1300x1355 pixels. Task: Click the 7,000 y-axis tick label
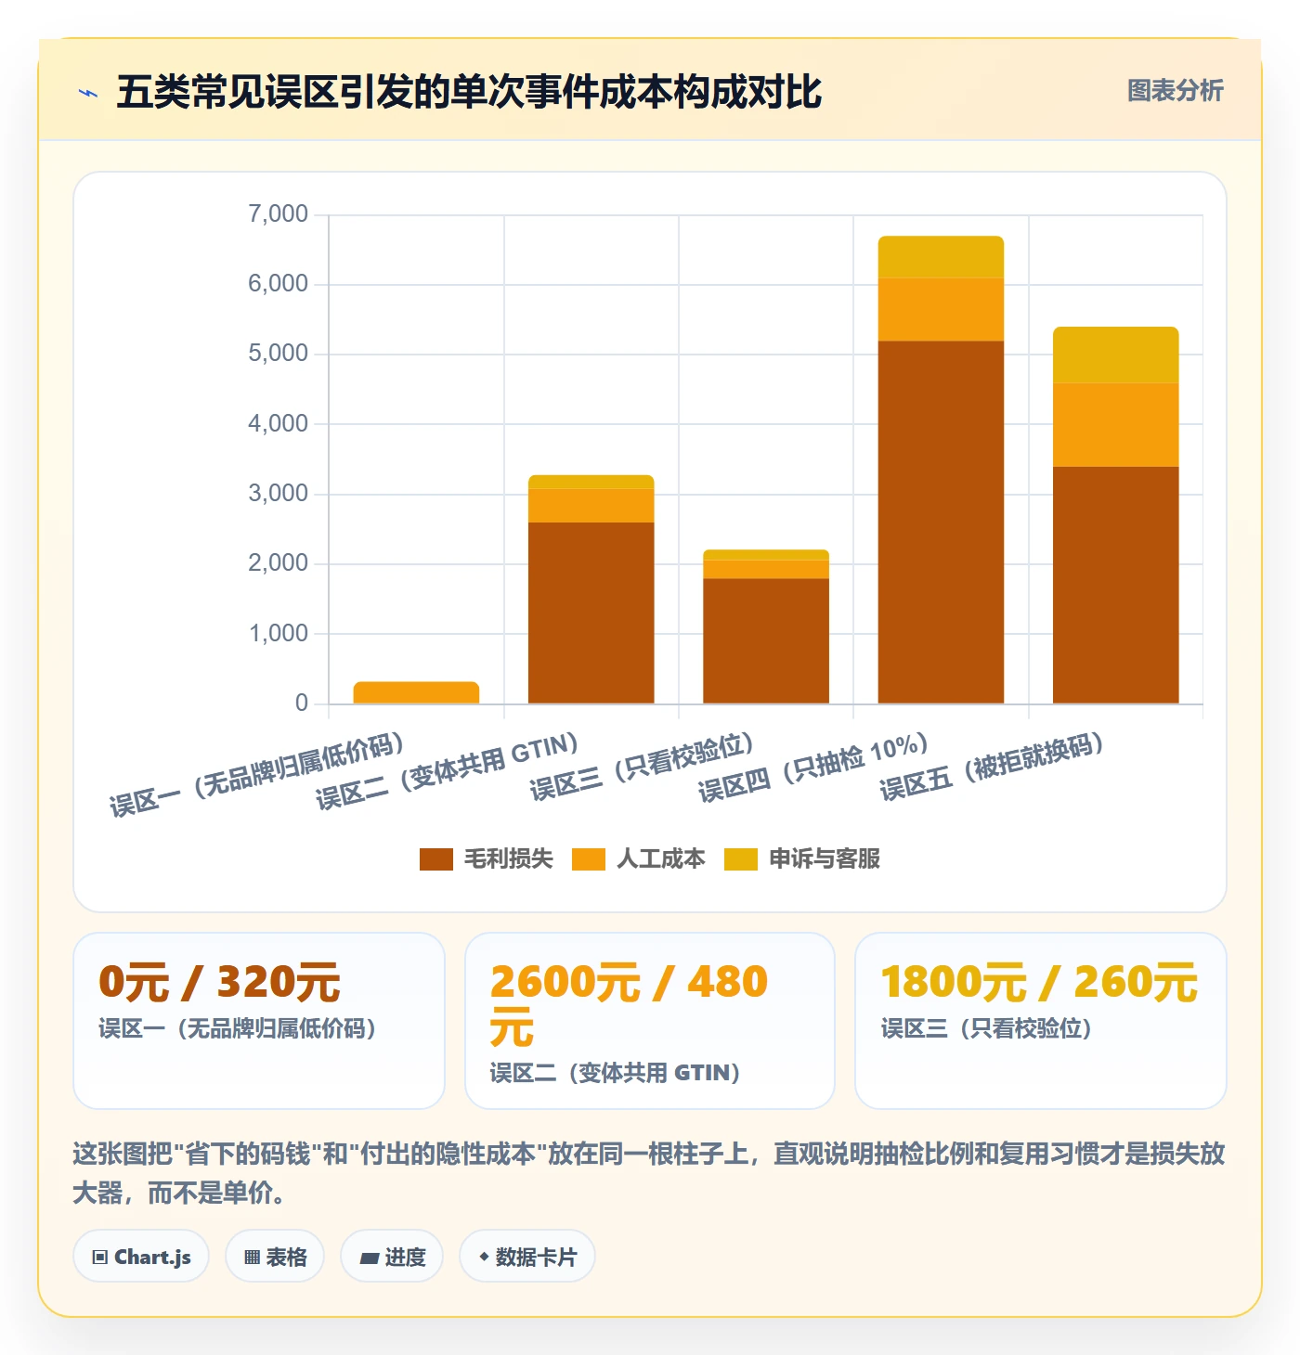[278, 213]
